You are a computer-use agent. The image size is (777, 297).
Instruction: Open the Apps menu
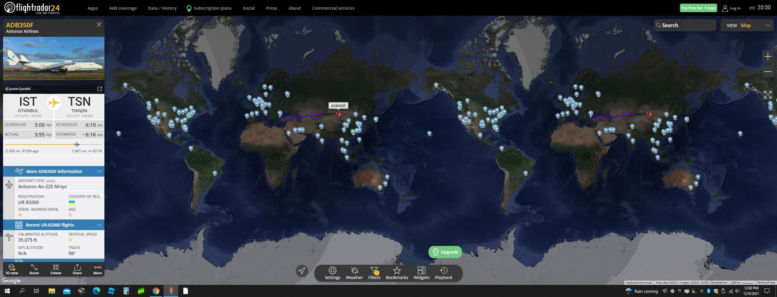[93, 8]
